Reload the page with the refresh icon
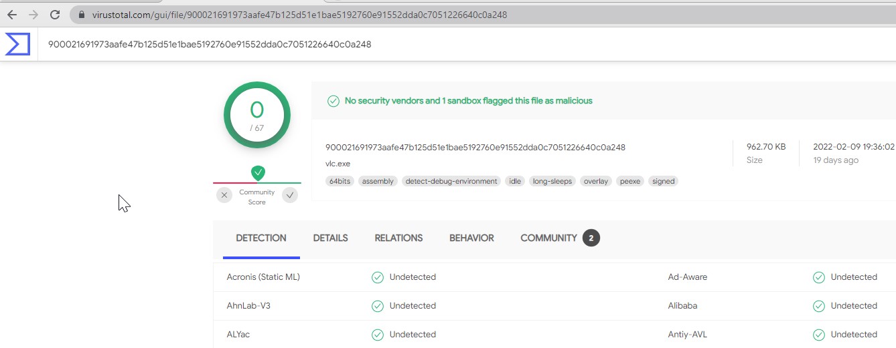Viewport: 896px width, 348px height. coord(56,14)
